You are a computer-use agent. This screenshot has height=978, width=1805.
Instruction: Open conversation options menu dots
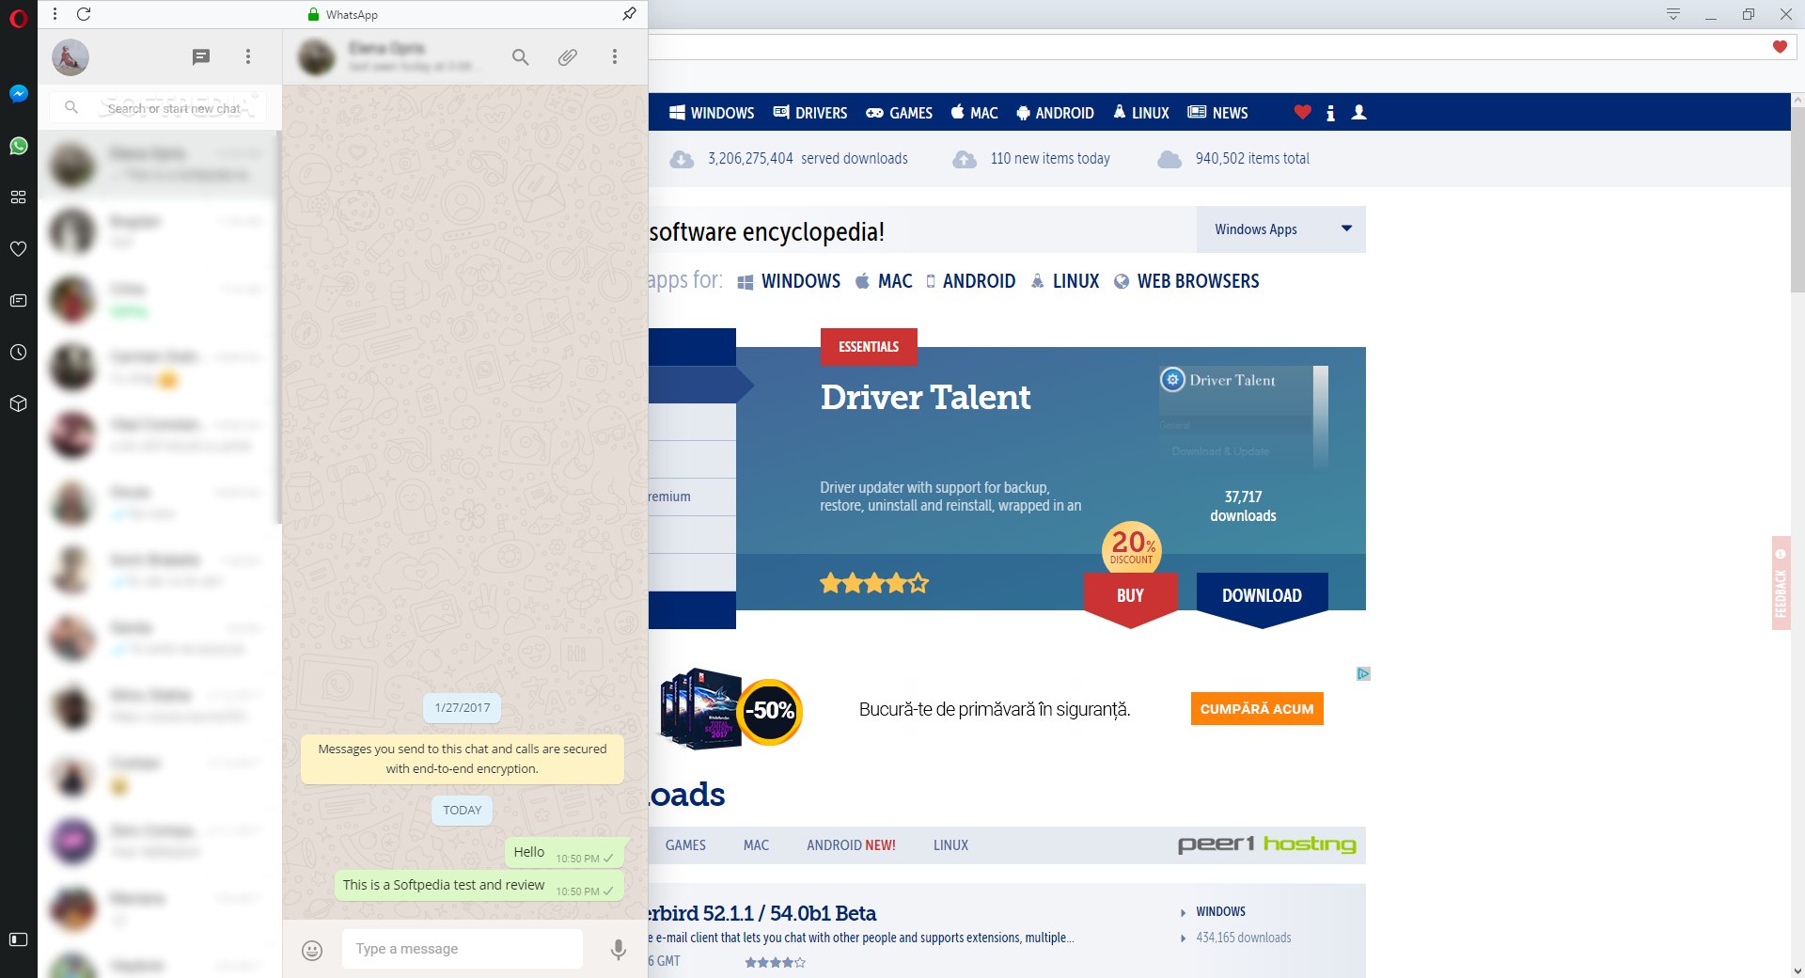[x=615, y=57]
